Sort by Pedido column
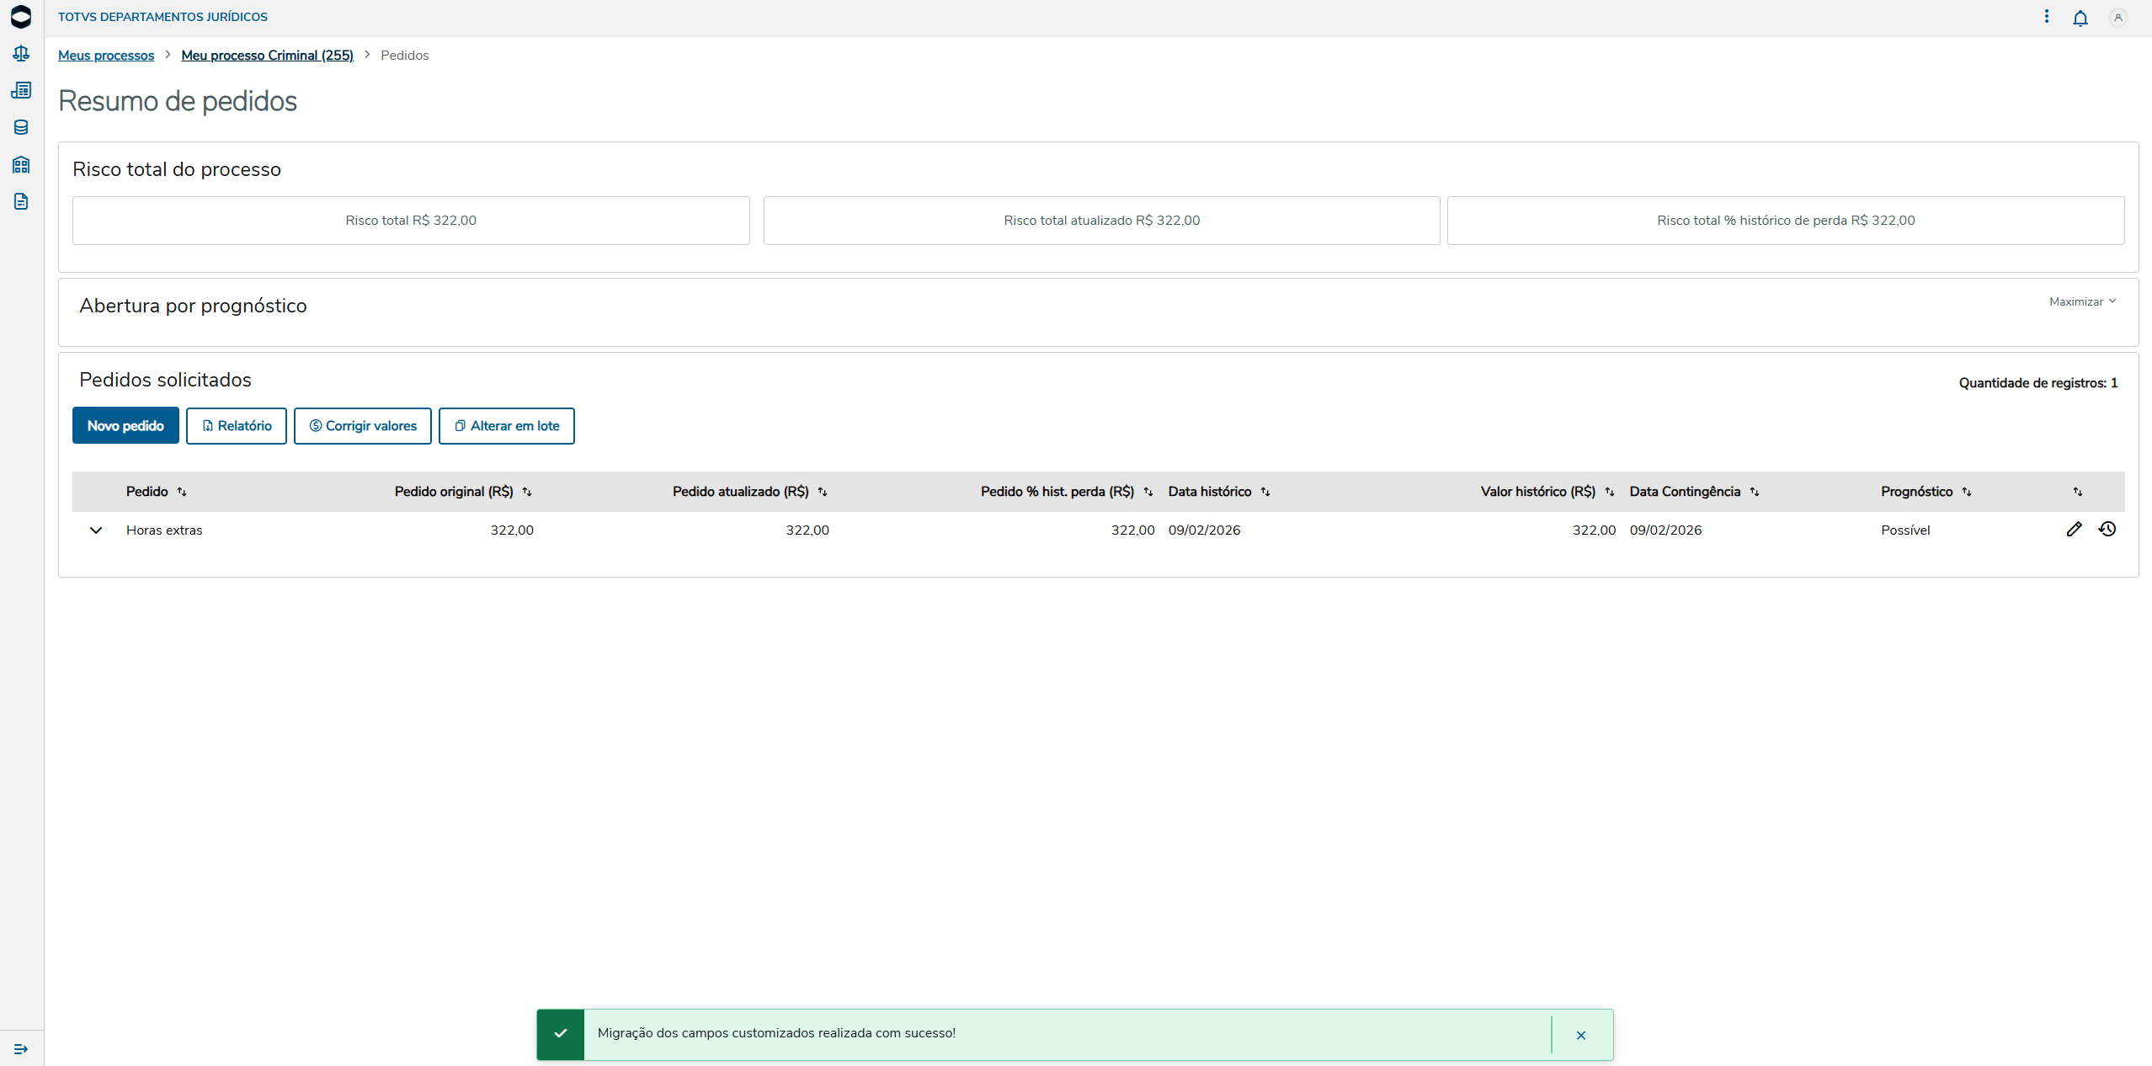This screenshot has width=2152, height=1066. [182, 492]
